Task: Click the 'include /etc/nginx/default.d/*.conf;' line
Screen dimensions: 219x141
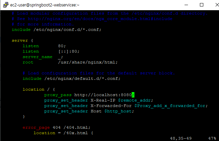Action: click(x=71, y=78)
